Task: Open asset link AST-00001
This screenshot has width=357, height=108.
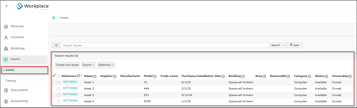Action: 70,82
